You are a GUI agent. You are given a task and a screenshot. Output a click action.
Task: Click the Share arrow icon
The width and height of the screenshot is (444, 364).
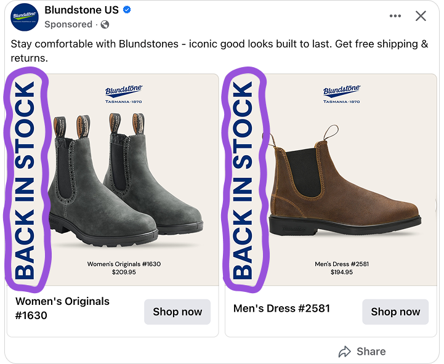345,352
